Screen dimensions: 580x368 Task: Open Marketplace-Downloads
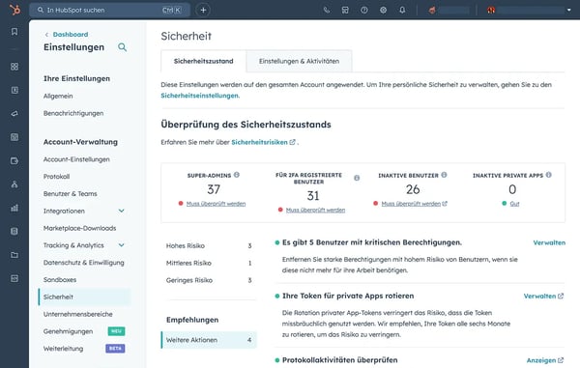point(79,228)
